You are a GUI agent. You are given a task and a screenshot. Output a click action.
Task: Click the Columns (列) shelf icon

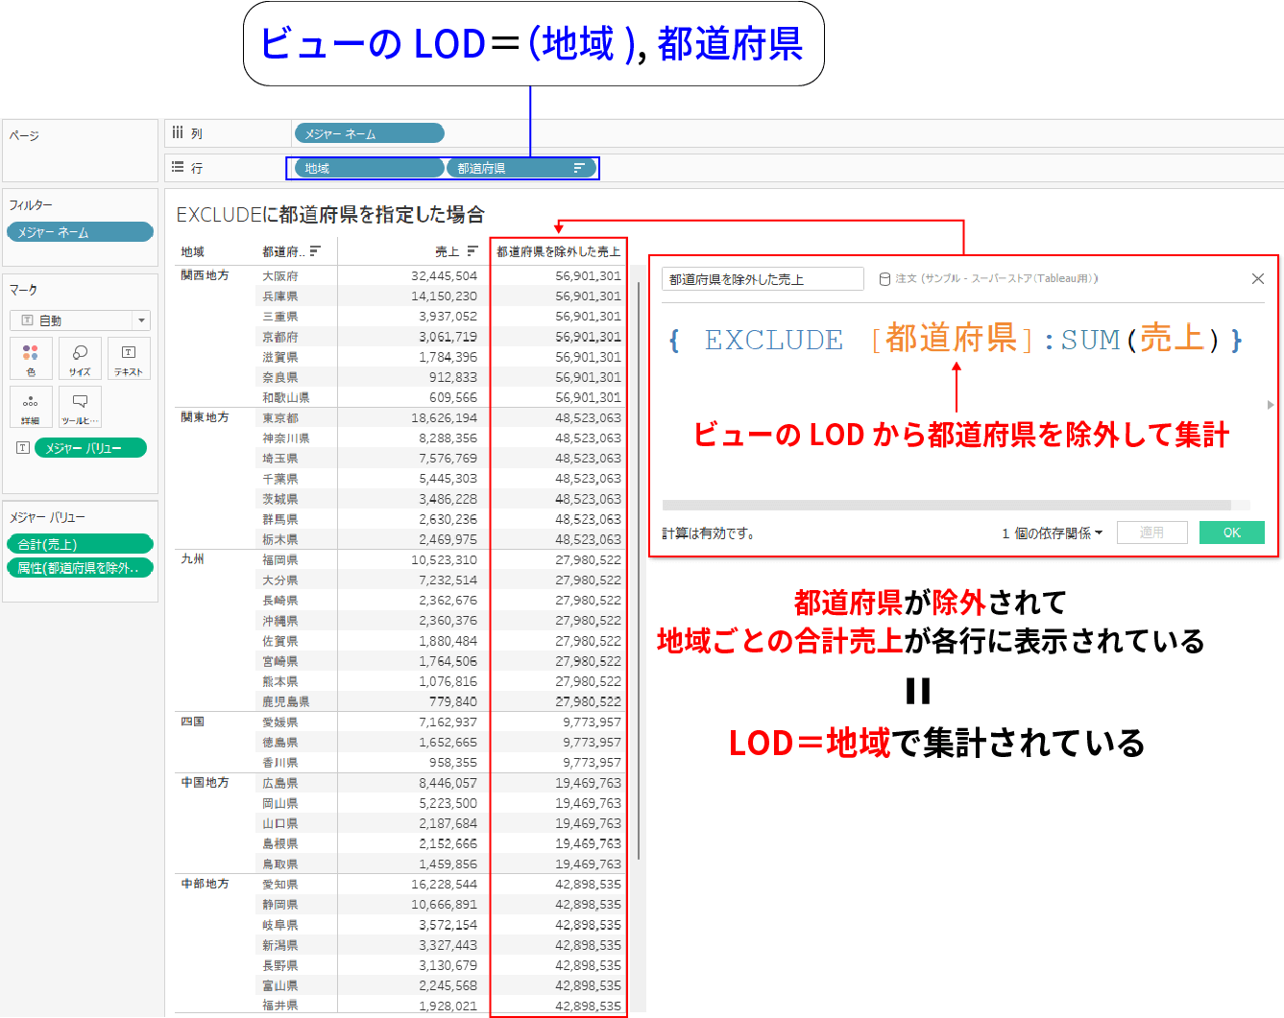[x=180, y=132]
